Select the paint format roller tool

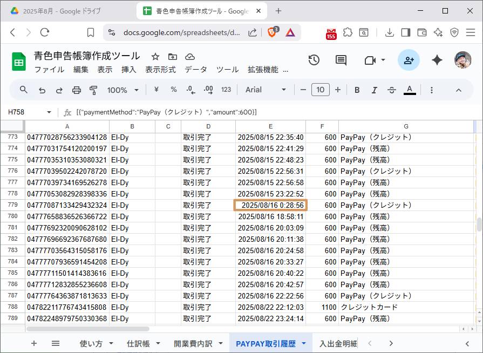(93, 90)
